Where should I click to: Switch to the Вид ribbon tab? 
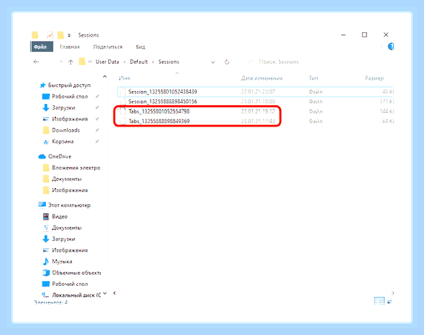140,46
